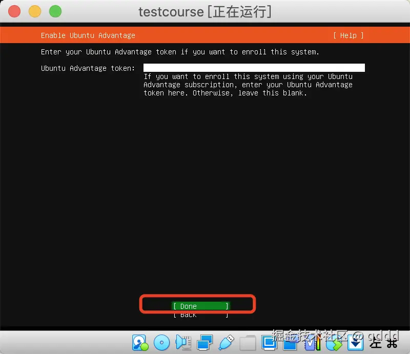Click the CPU virtualization chip icon
Screen dimensions: 410x354
(312, 343)
